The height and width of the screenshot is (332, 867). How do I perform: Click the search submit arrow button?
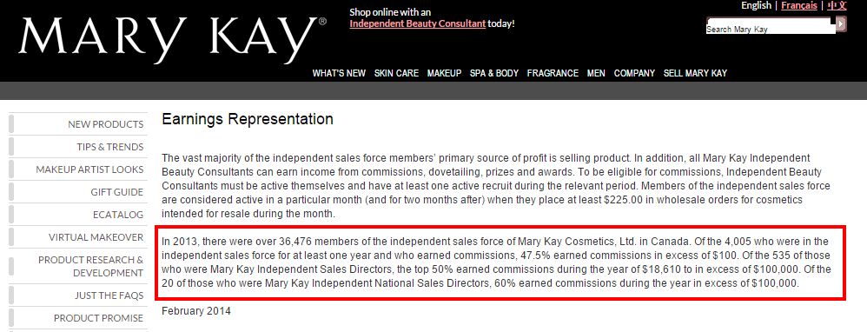point(841,23)
